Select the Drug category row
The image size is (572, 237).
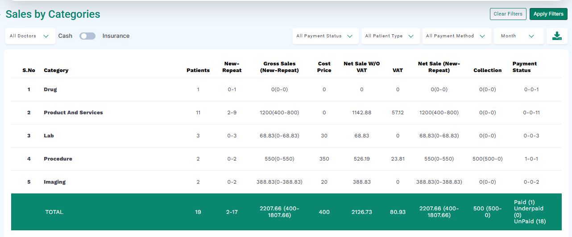coord(286,89)
